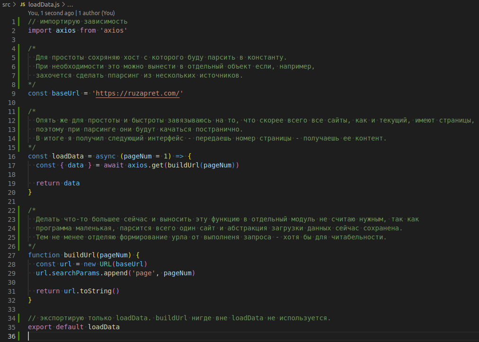The width and height of the screenshot is (479, 342).
Task: Select line number 16 in the gutter
Action: pos(12,156)
